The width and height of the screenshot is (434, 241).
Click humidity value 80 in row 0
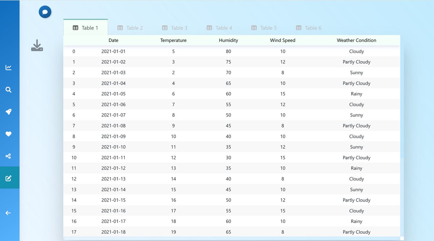point(229,51)
